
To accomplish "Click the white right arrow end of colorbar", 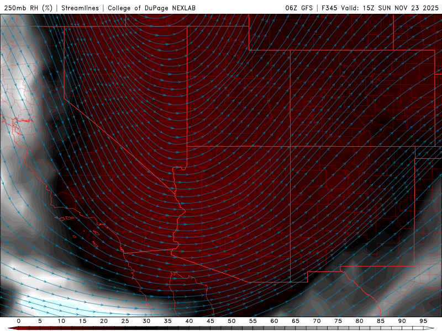I will tap(429, 328).
